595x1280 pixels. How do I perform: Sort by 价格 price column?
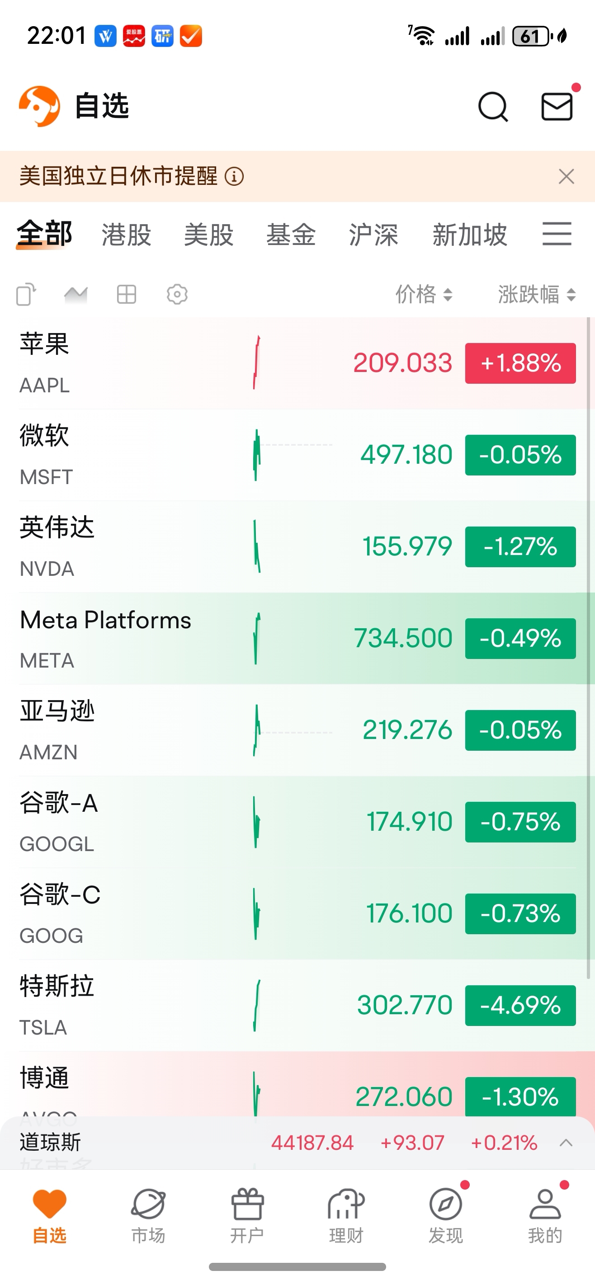click(424, 294)
